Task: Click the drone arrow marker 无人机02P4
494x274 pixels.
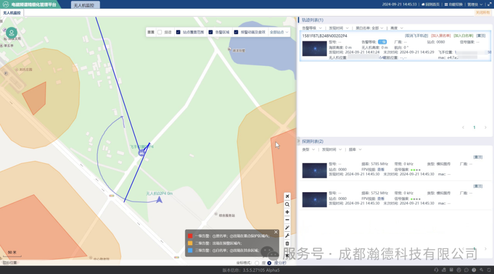Action: (x=159, y=199)
